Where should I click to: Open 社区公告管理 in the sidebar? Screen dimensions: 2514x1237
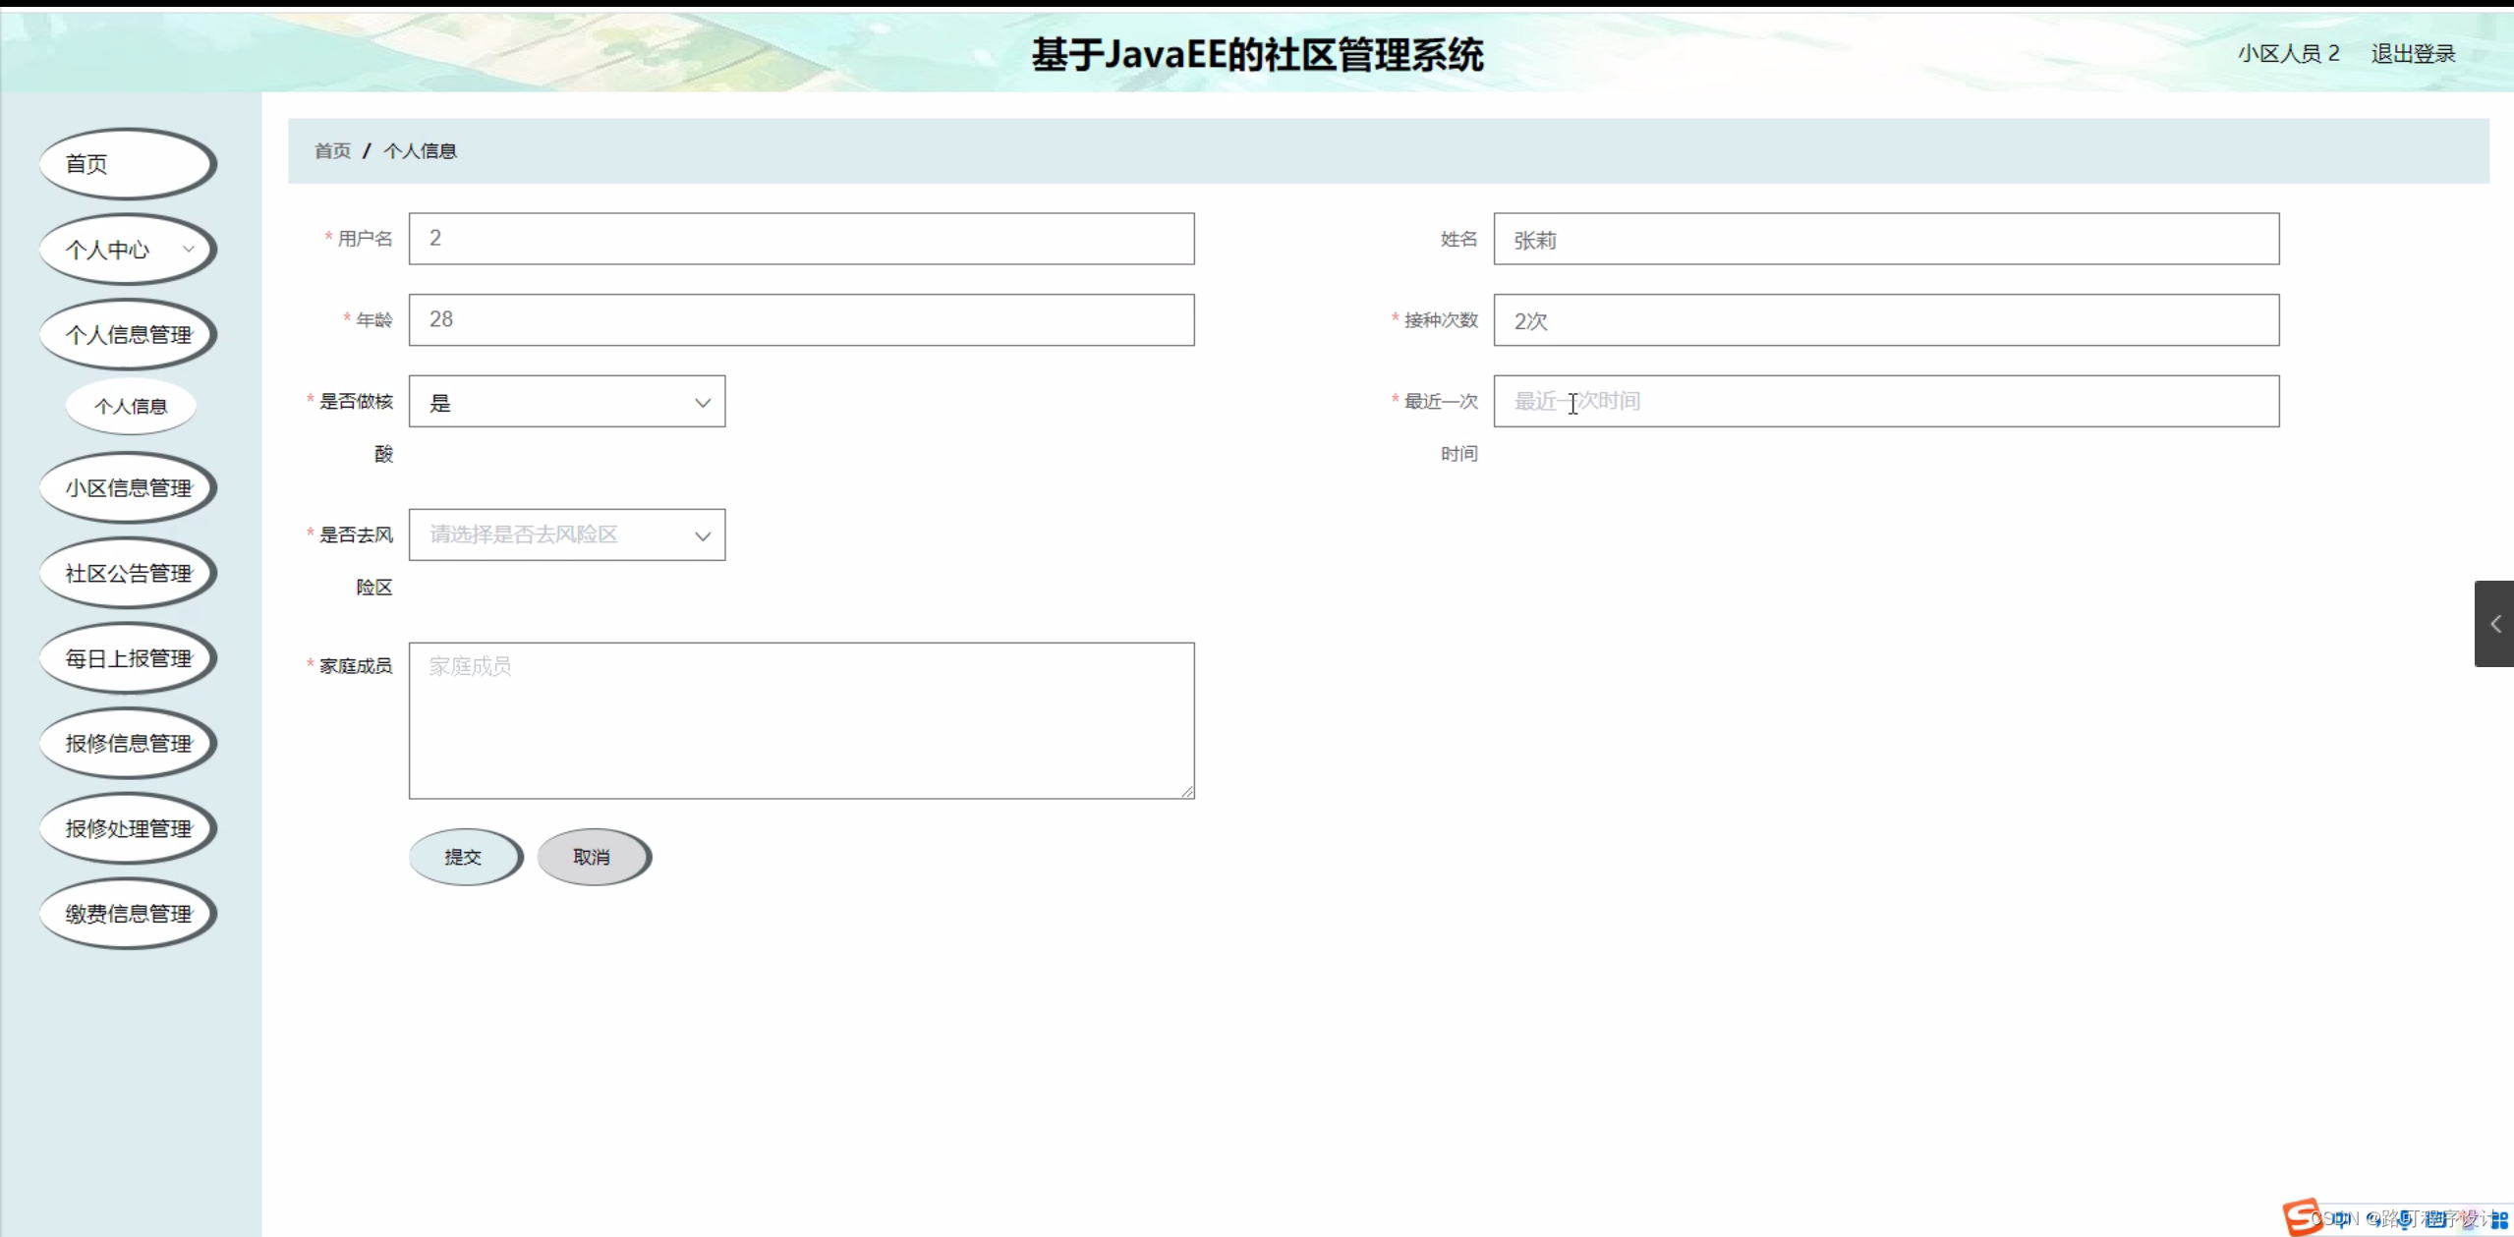[x=128, y=573]
